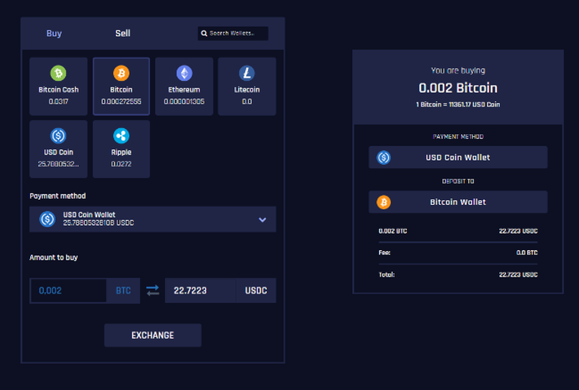Select the orange Bitcoin coin icon in wallet grid
The height and width of the screenshot is (390, 579).
click(x=121, y=73)
